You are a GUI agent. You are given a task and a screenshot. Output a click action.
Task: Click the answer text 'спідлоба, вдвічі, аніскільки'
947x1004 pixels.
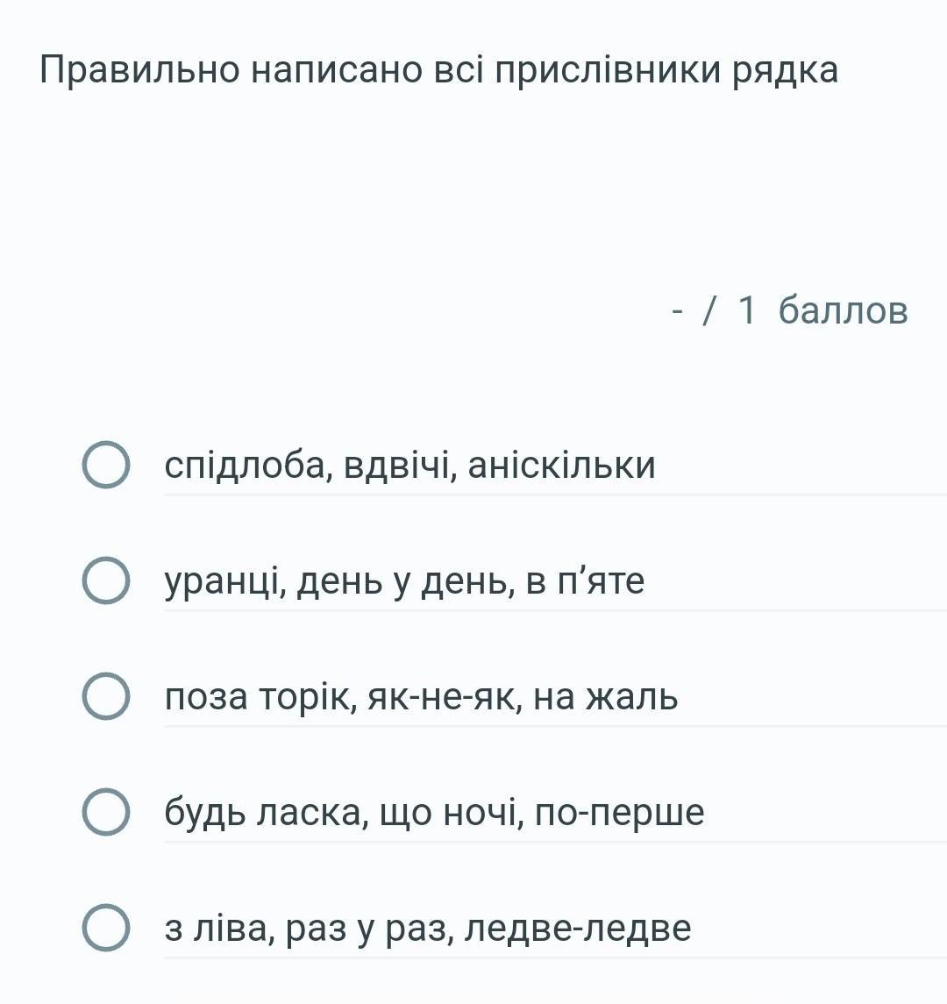tap(409, 466)
